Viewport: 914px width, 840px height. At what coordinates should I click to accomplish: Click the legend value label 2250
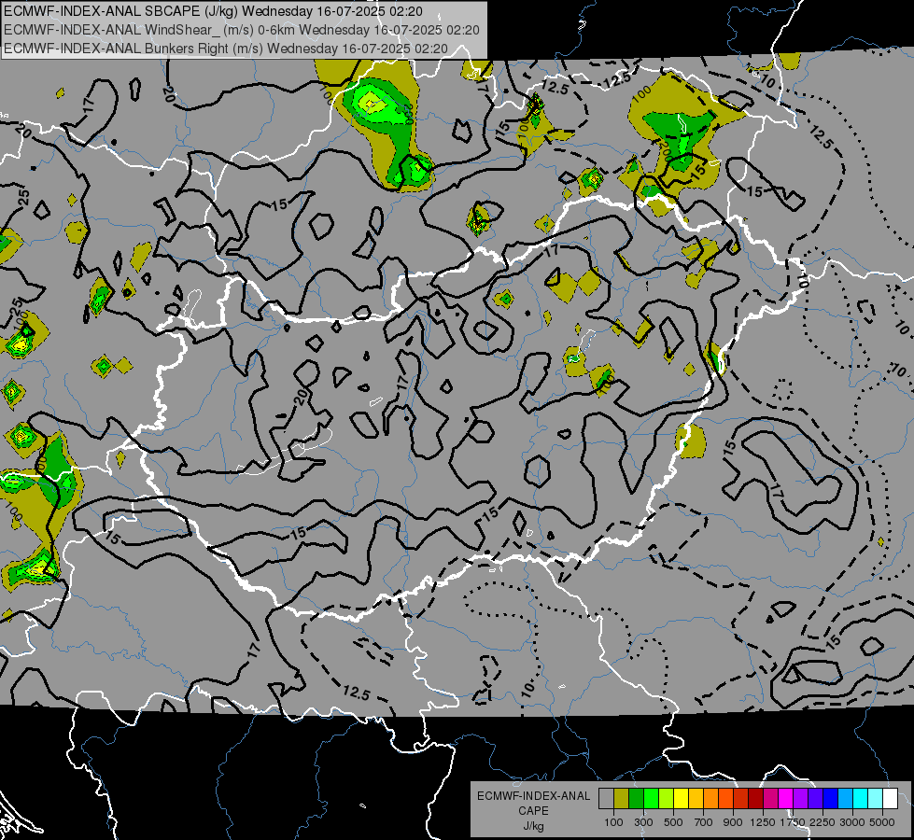[x=823, y=823]
